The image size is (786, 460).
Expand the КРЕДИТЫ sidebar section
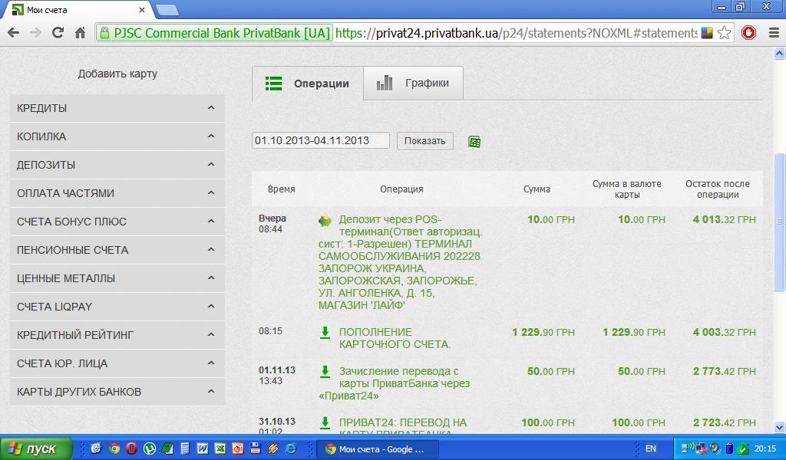(x=117, y=108)
